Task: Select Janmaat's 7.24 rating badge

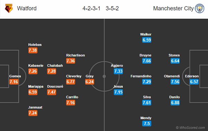Action: tap(33, 113)
